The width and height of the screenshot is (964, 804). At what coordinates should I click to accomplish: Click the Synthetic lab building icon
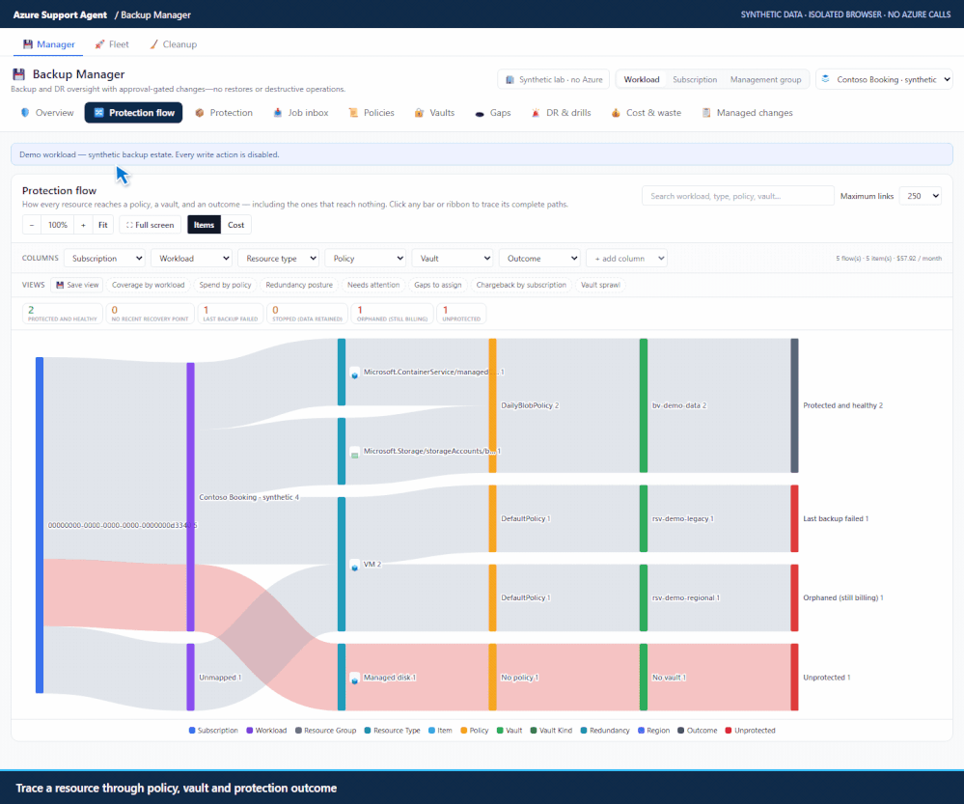510,79
